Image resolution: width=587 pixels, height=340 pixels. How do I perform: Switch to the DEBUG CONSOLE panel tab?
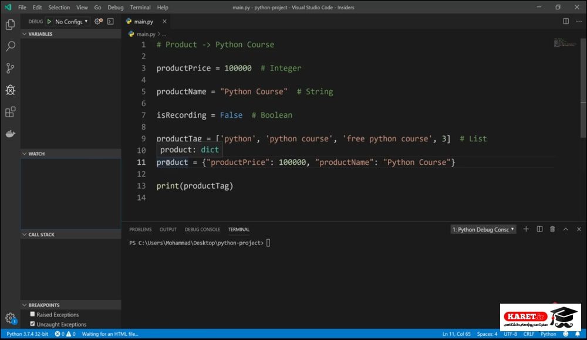202,229
